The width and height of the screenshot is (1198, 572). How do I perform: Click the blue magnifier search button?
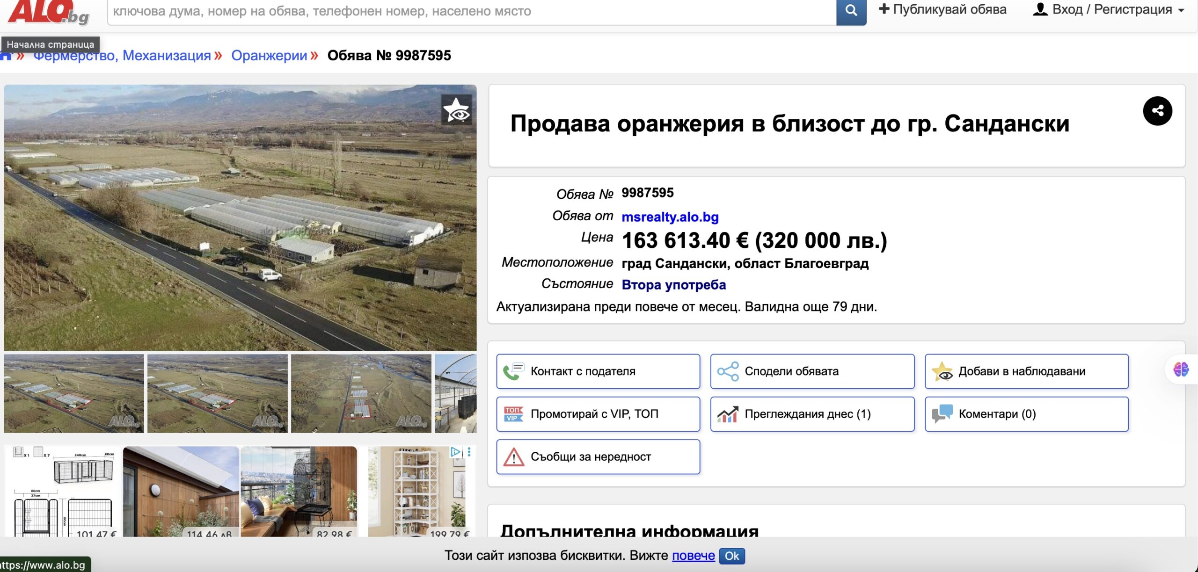tap(851, 11)
